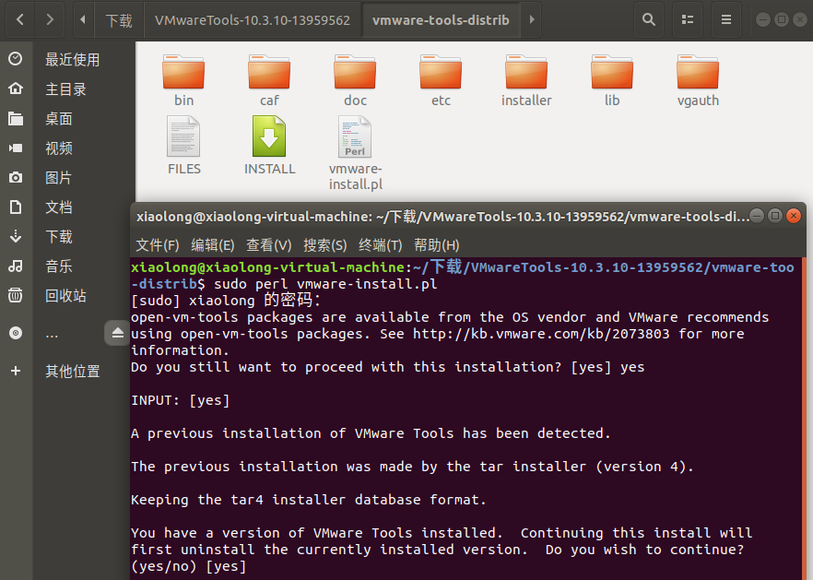Open the installer folder

526,80
